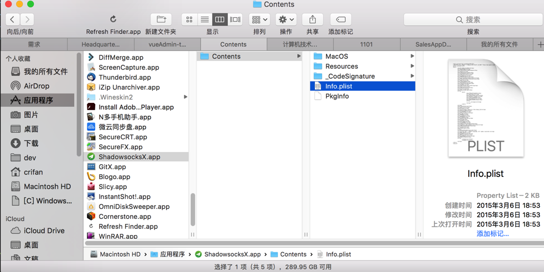Click the 添加标记... link in preview
The image size is (544, 272).
coord(493,234)
